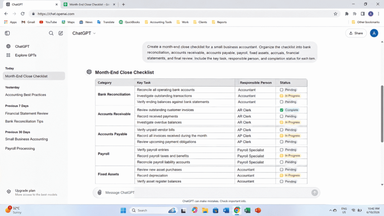Reload the page in the browser
This screenshot has width=384, height=216.
[22, 14]
